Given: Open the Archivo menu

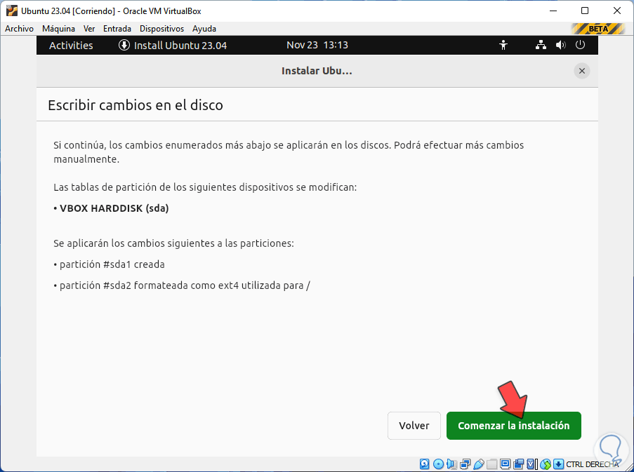Looking at the screenshot, I should 19,29.
